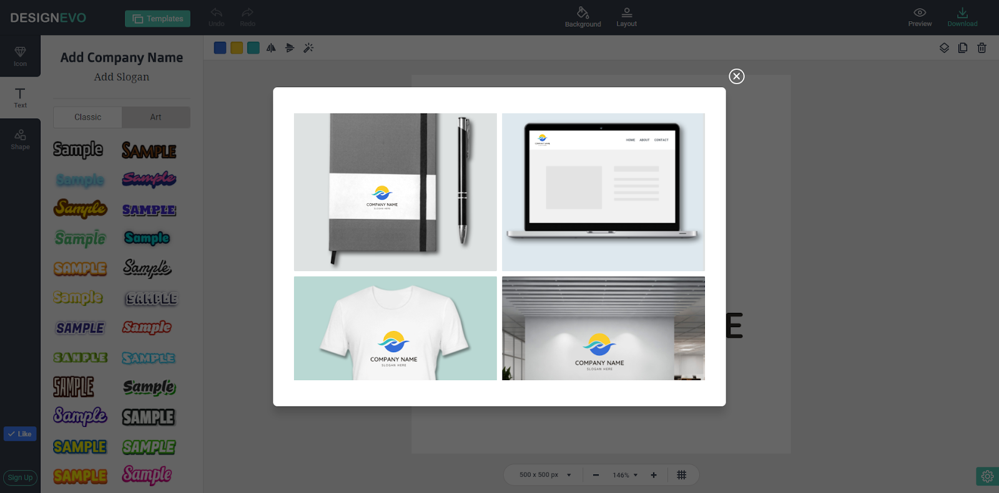Pick the yellow color swatch
The height and width of the screenshot is (493, 999).
click(x=237, y=48)
